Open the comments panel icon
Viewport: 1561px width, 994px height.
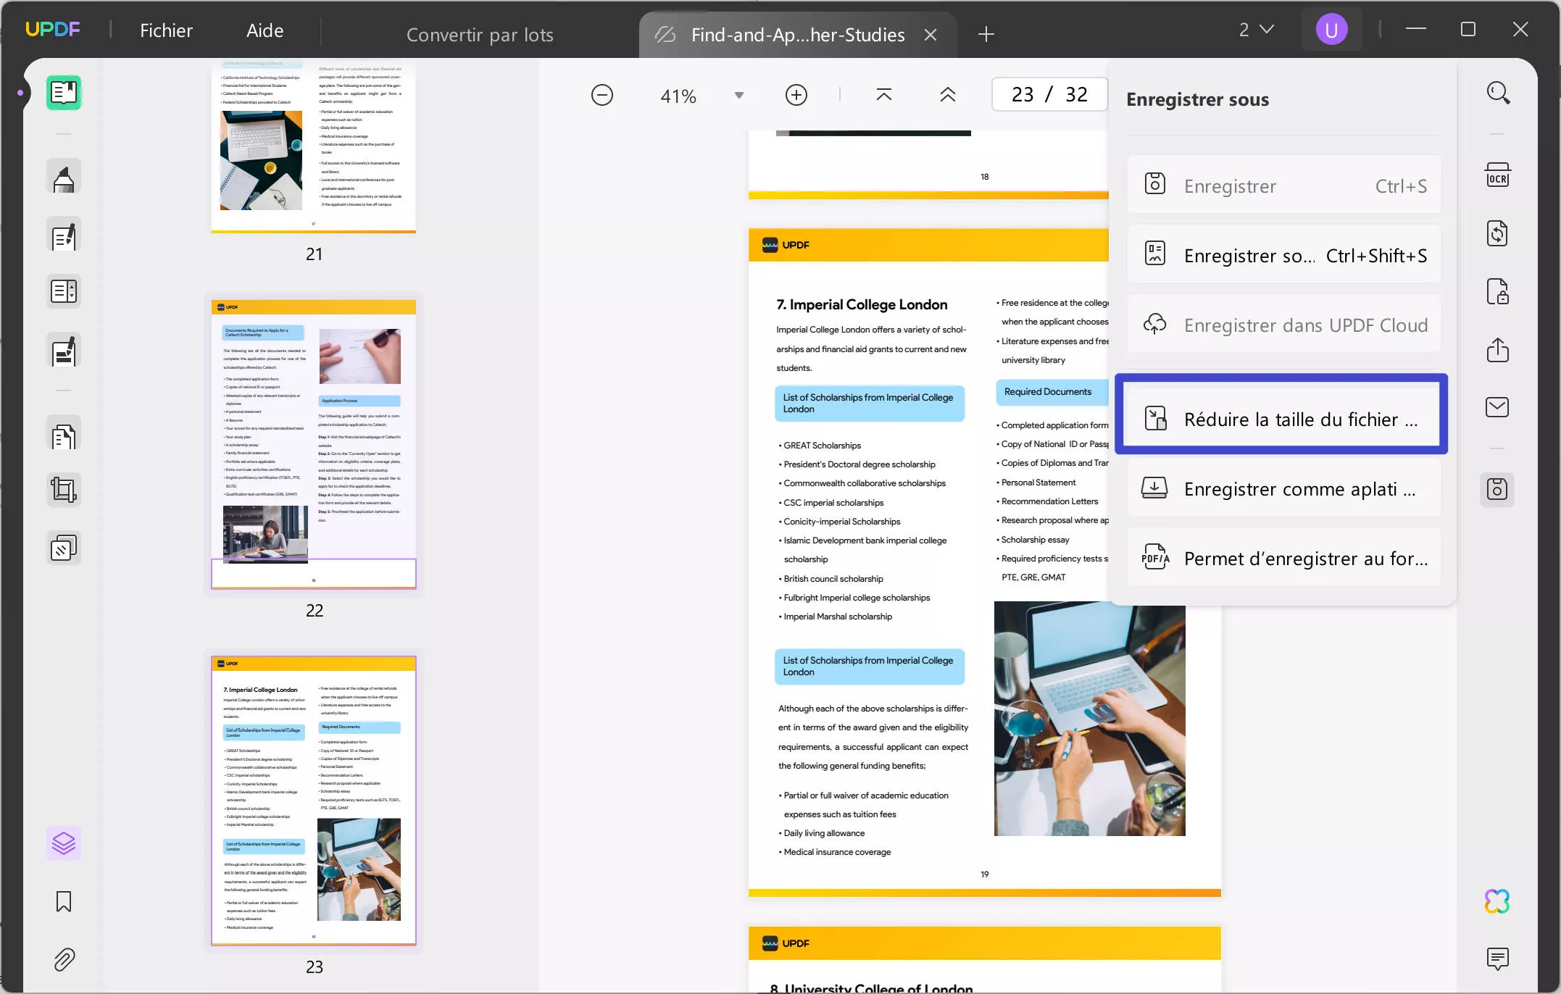pos(1497,959)
